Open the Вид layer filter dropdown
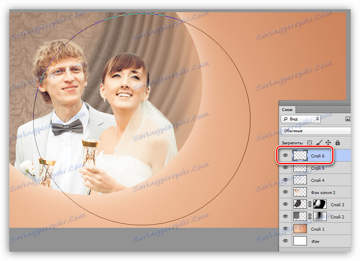Viewport: 360px width, 261px height. 301,119
